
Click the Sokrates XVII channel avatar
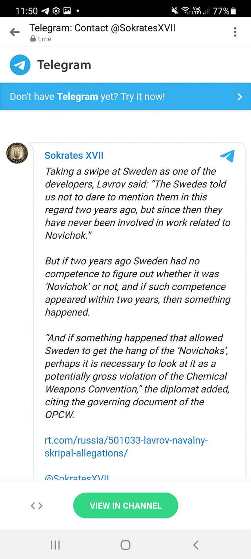coord(16,153)
